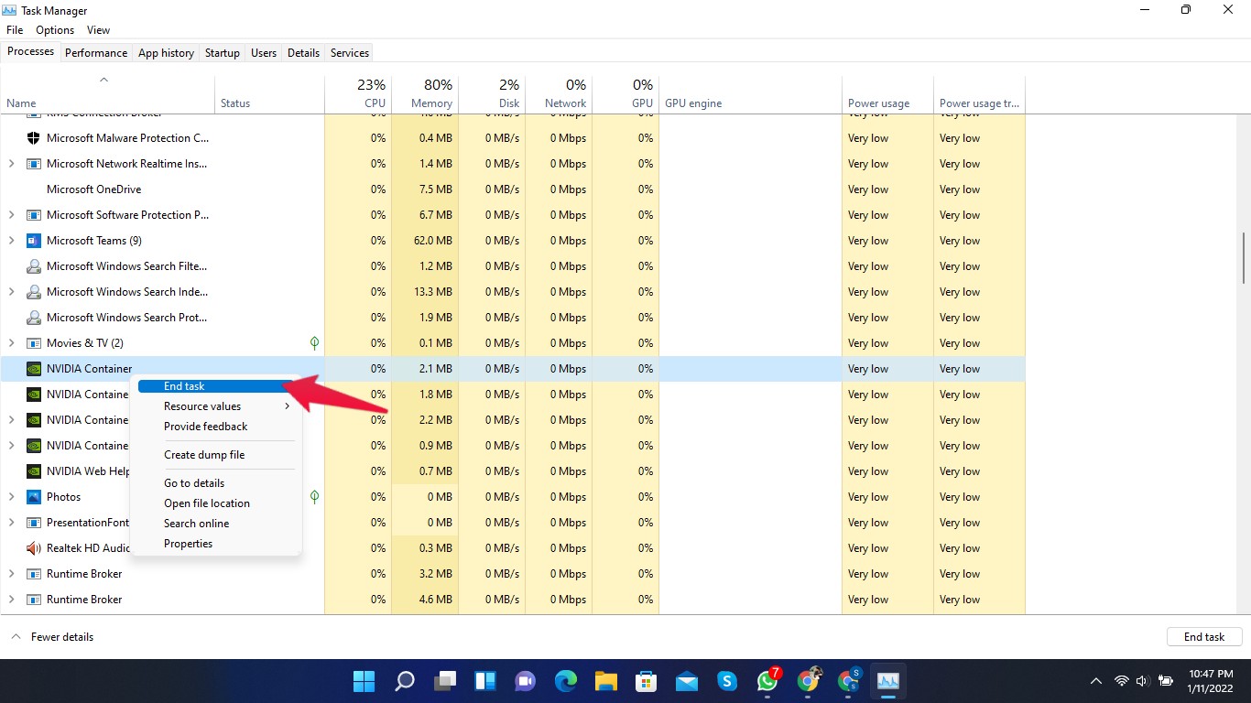The height and width of the screenshot is (703, 1251).
Task: Click the selected NVIDIA Container row icon
Action: (34, 369)
